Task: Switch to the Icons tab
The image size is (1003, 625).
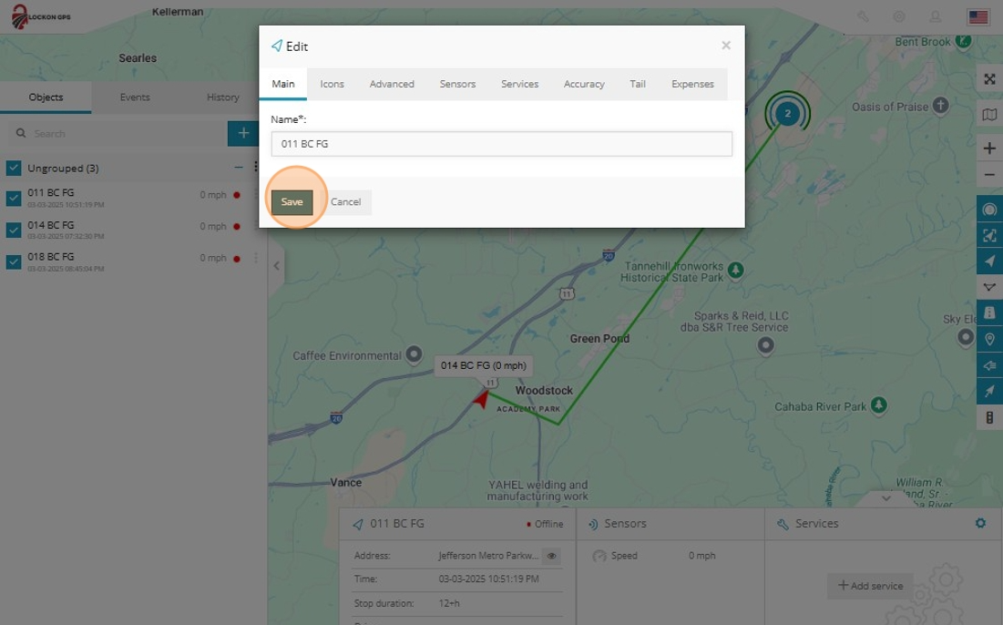Action: coord(332,84)
